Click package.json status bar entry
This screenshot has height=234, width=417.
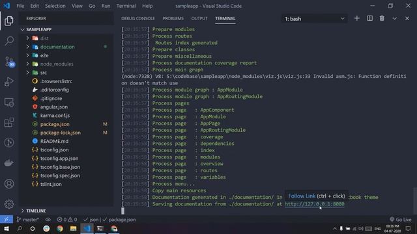pyautogui.click(x=119, y=220)
